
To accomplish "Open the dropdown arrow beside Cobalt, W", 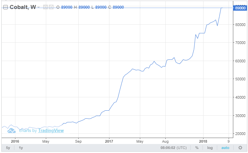I will point(38,7).
